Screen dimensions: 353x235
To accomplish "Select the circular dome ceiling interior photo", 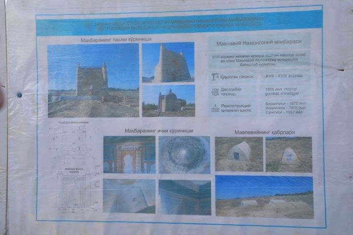I will (x=184, y=155).
